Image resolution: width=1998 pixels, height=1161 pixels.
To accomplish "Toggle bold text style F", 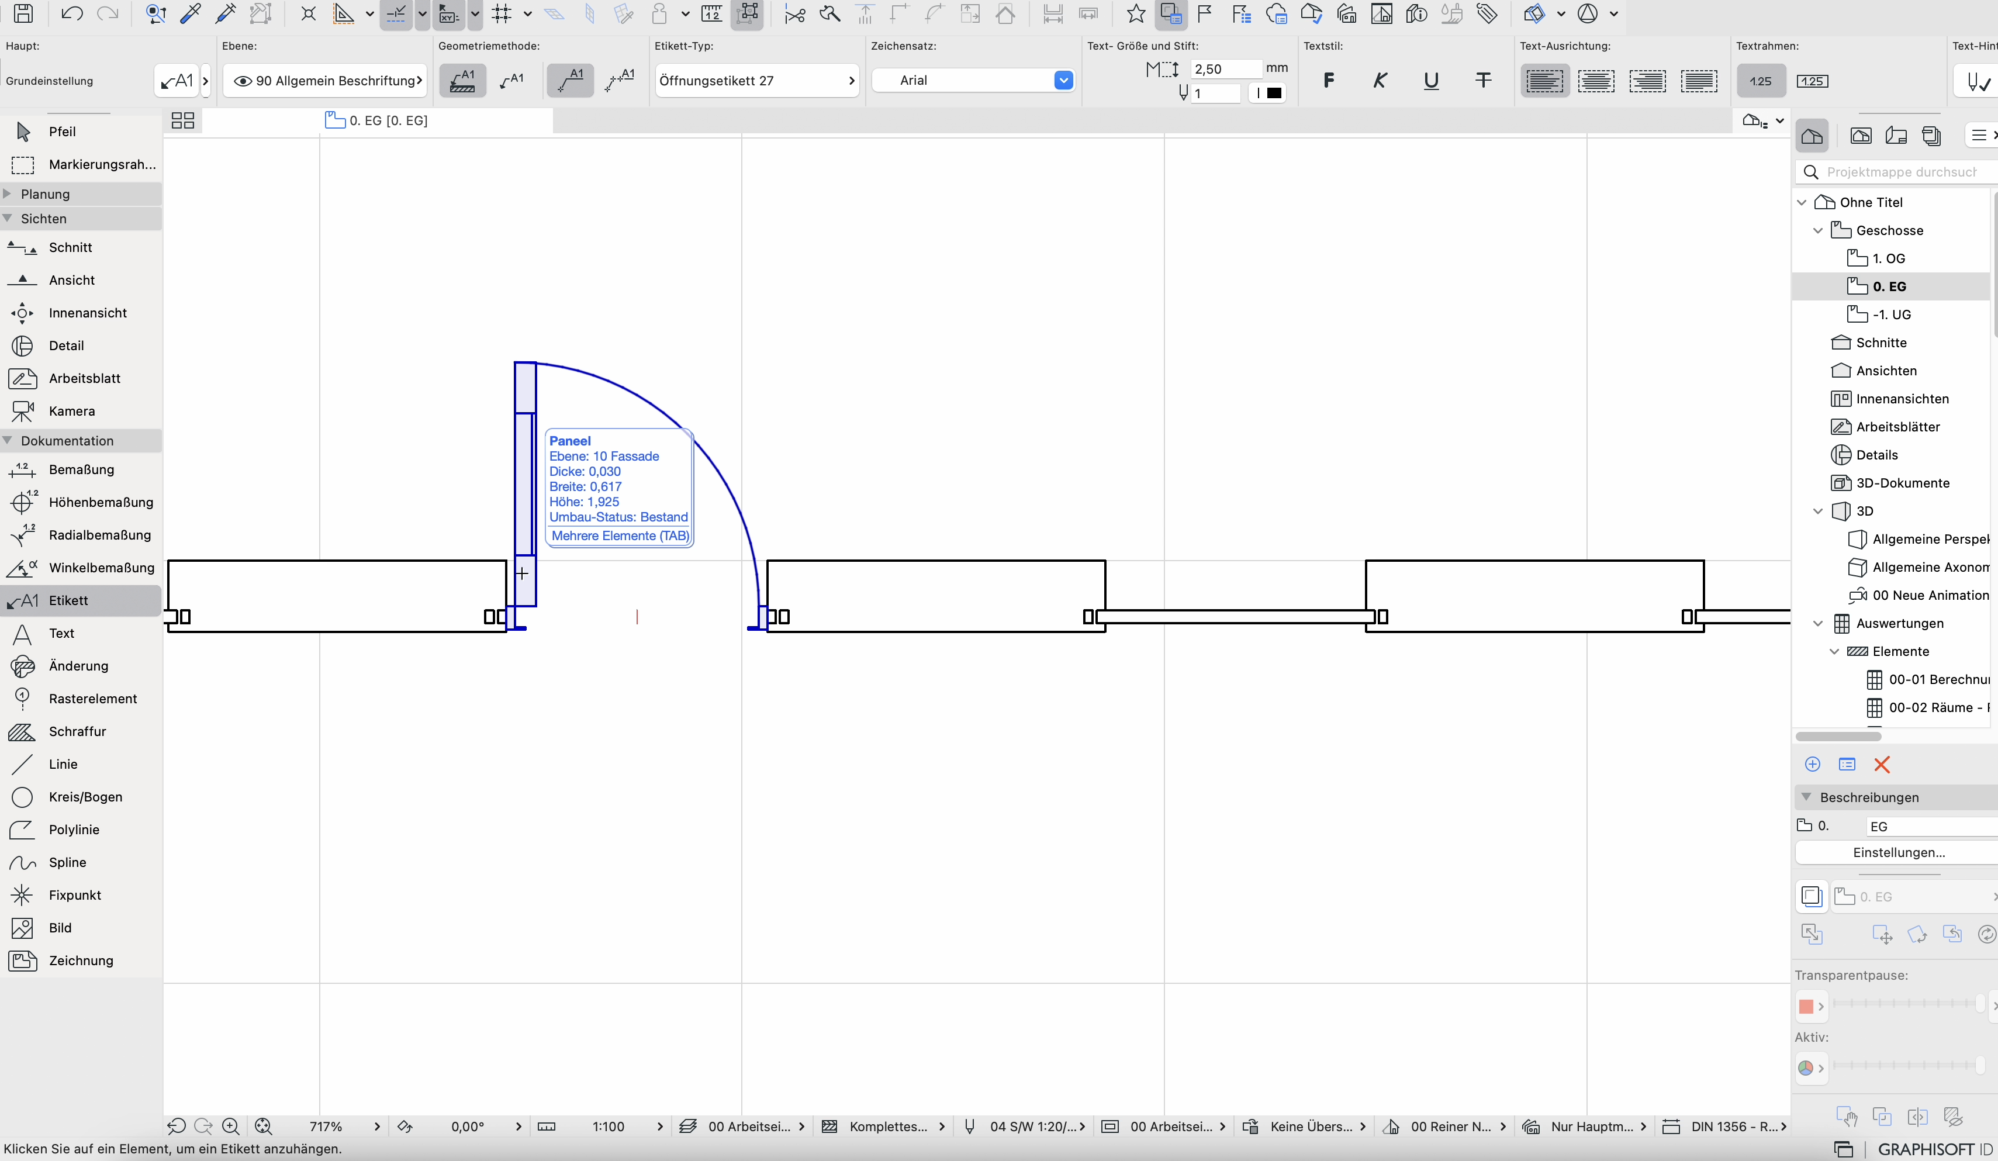I will [x=1329, y=80].
